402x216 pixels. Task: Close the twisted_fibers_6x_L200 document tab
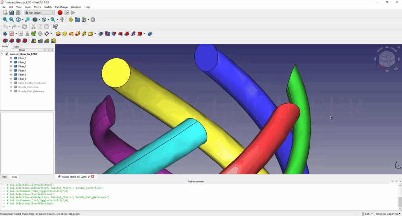pos(93,176)
